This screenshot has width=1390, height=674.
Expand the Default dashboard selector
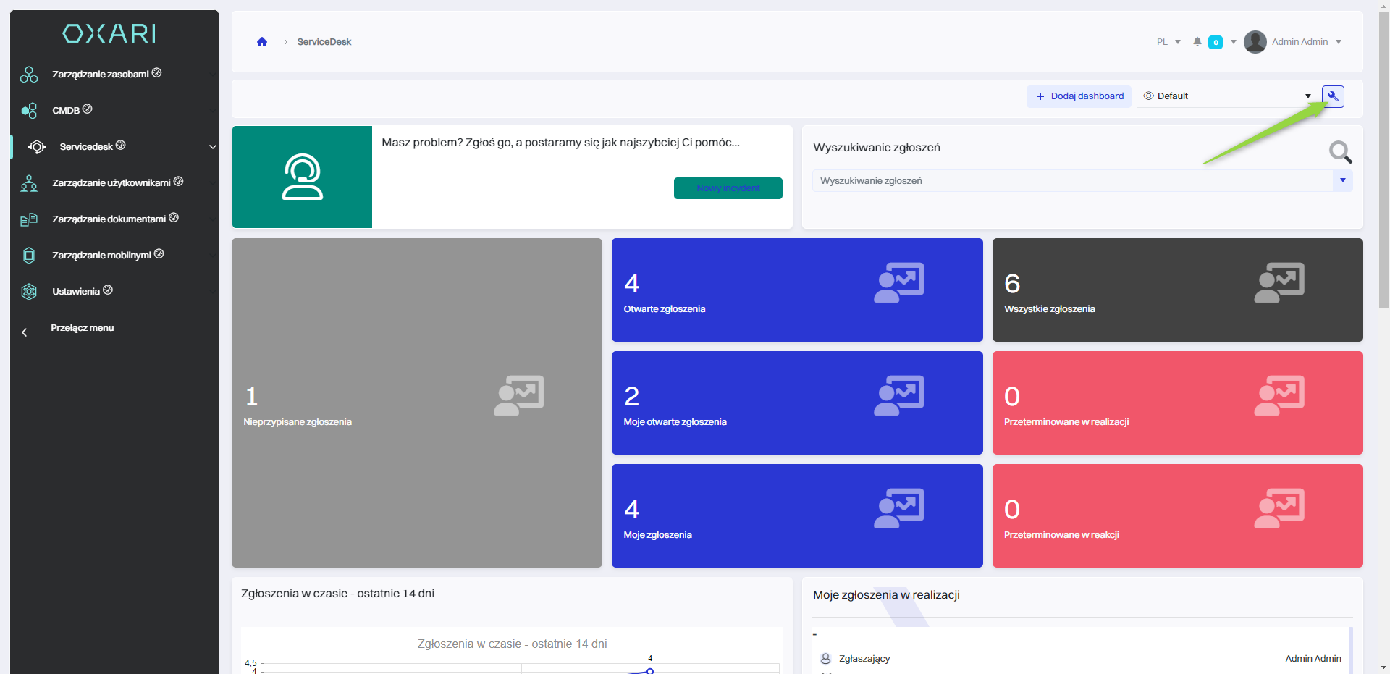pos(1228,96)
